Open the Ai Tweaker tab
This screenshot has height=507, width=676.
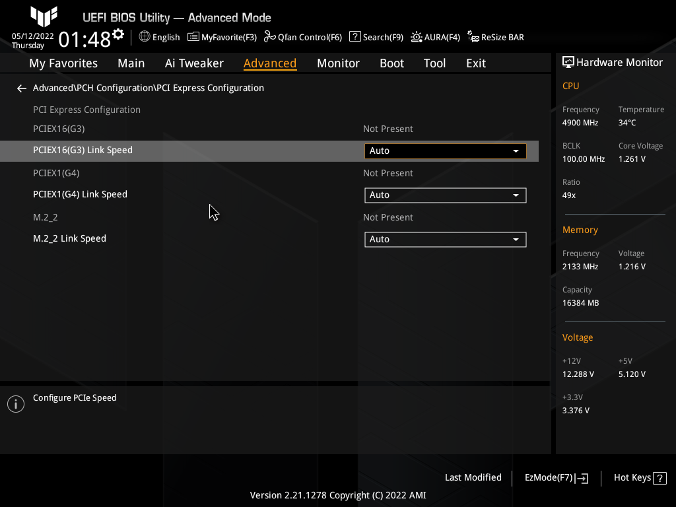(194, 63)
